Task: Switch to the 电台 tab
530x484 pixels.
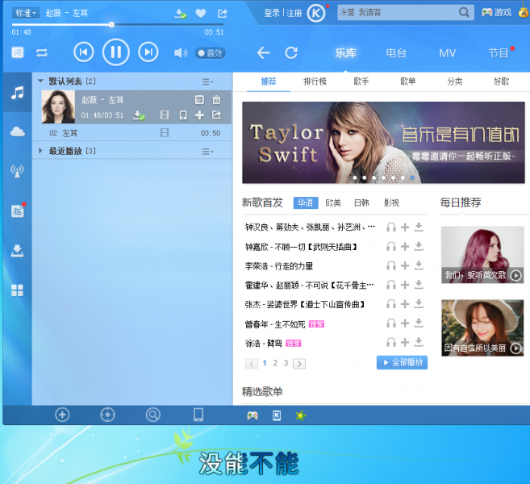Action: 396,53
